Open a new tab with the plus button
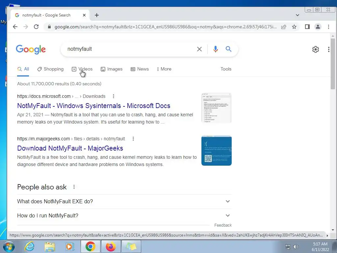Screen dimensions: 337x253 97,15
